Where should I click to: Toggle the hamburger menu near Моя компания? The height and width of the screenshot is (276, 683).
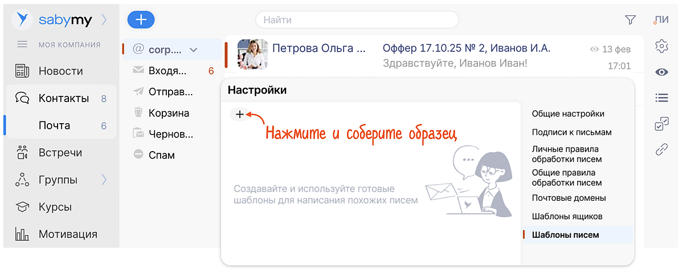[22, 44]
